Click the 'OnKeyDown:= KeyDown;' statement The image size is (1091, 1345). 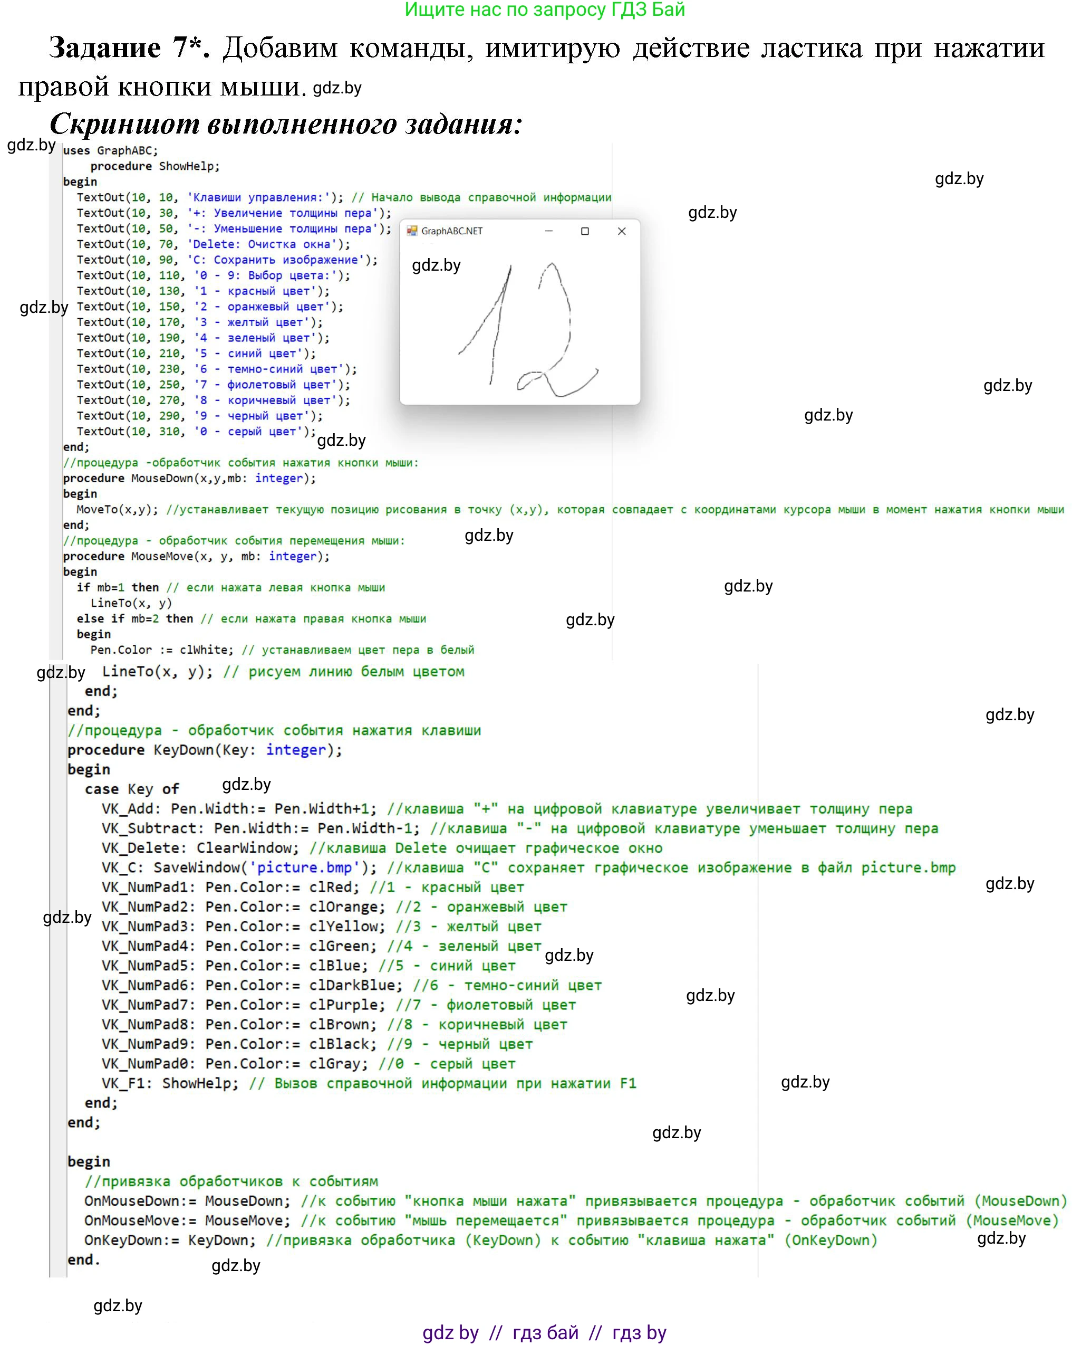(170, 1239)
